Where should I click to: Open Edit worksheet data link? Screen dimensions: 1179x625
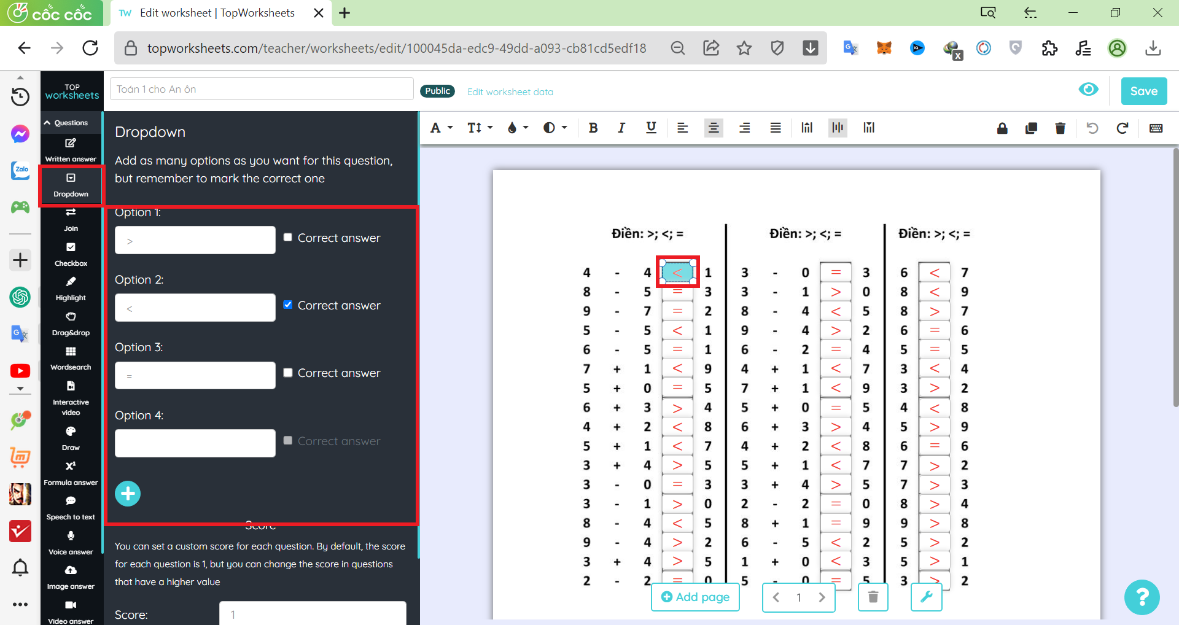click(510, 92)
